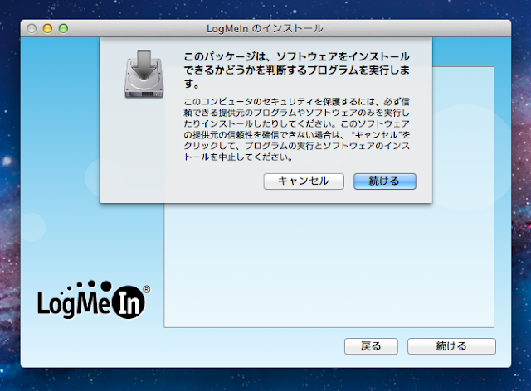Click 戻る button in installer window
Screen dimensions: 531x391
pos(371,346)
